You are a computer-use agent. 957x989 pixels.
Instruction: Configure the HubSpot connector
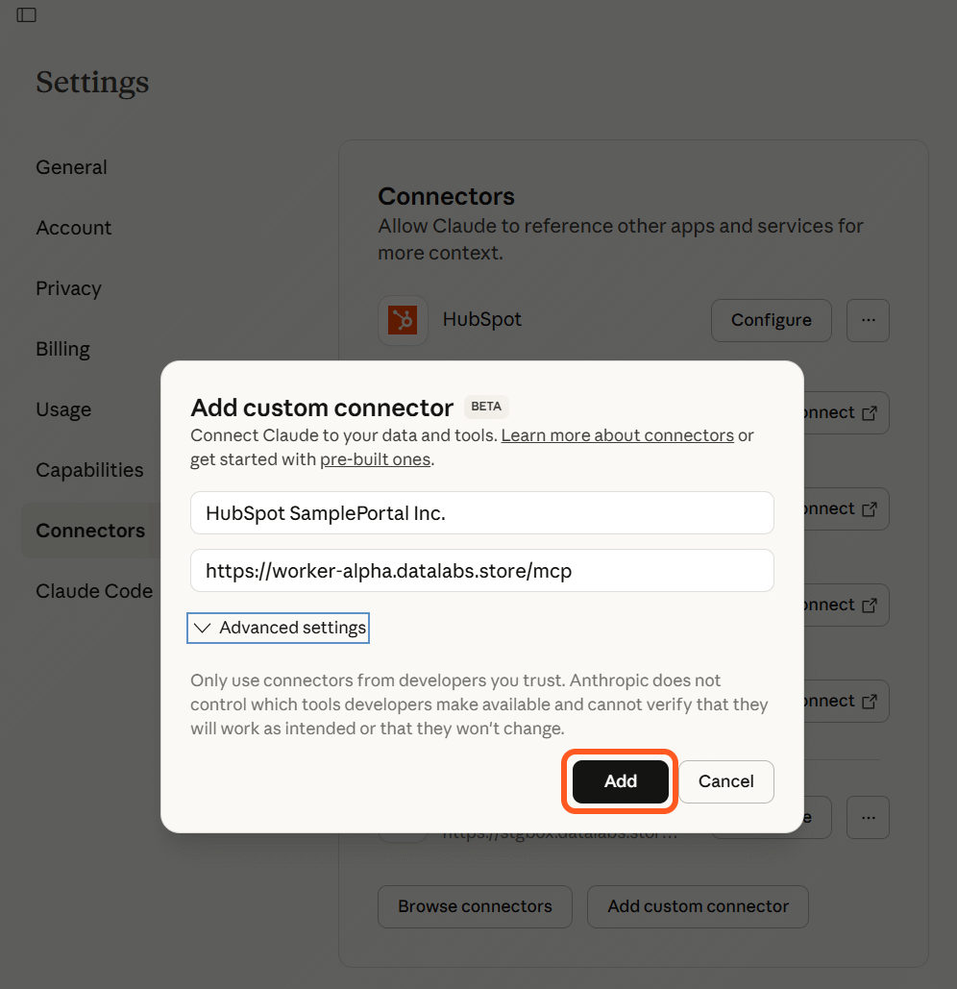click(771, 320)
